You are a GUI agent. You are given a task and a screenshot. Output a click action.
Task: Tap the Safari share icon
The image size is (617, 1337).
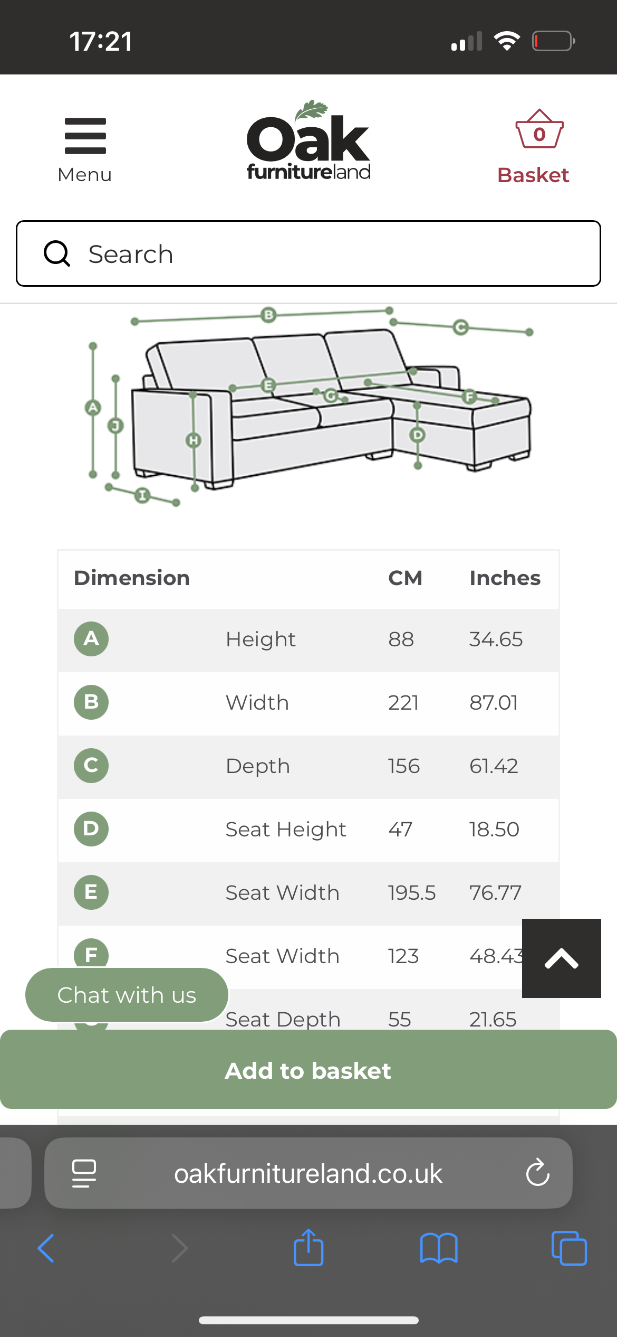308,1248
